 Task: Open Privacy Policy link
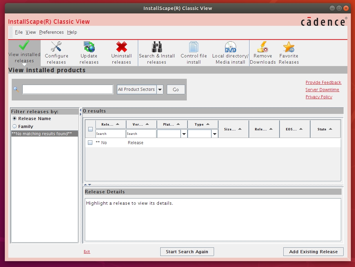click(x=319, y=97)
